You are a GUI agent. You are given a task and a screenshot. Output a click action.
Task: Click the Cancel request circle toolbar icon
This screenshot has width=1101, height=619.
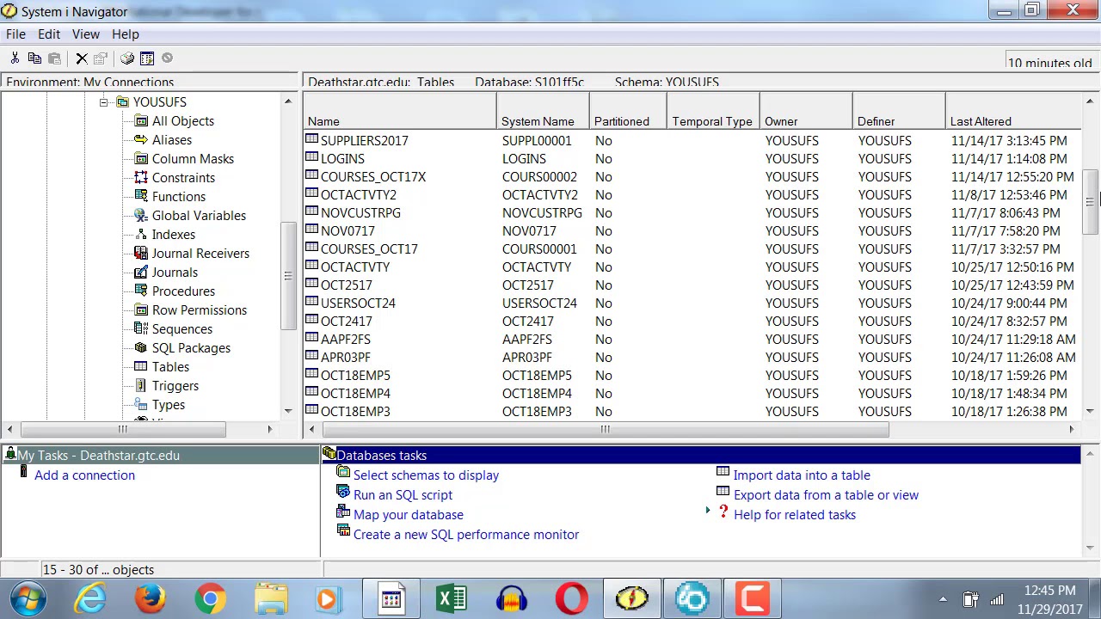pyautogui.click(x=167, y=58)
